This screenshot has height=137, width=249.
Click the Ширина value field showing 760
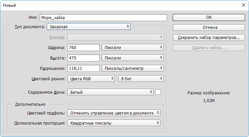(x=84, y=47)
